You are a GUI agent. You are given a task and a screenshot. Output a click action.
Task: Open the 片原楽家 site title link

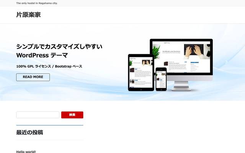[28, 15]
